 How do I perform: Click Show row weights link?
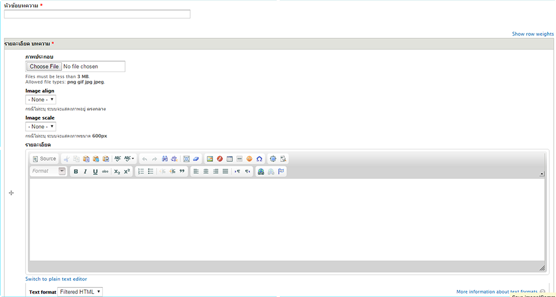pos(533,34)
